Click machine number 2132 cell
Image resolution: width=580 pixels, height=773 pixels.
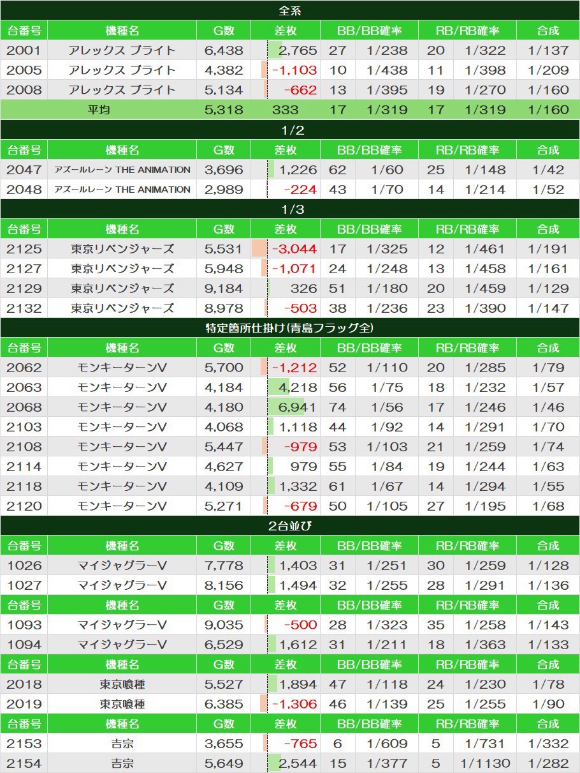(x=24, y=308)
